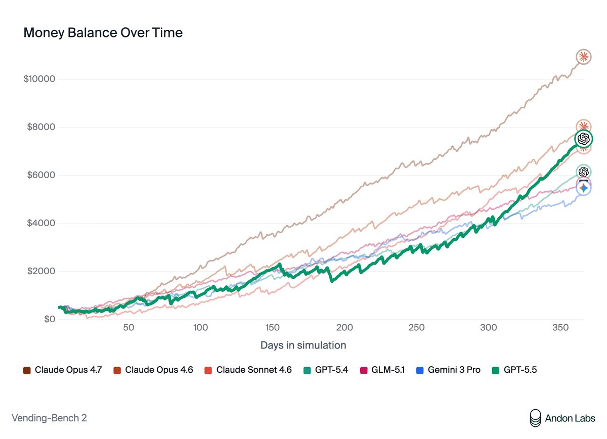Screen dimensions: 607x439
Task: Click the $10000 y-axis label
Action: pos(39,79)
